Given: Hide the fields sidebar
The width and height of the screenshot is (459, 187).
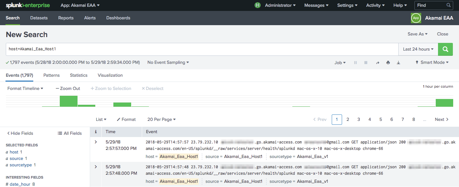Looking at the screenshot, I should pos(20,133).
